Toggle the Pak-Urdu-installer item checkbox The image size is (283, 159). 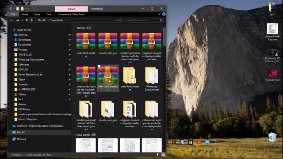point(99,67)
